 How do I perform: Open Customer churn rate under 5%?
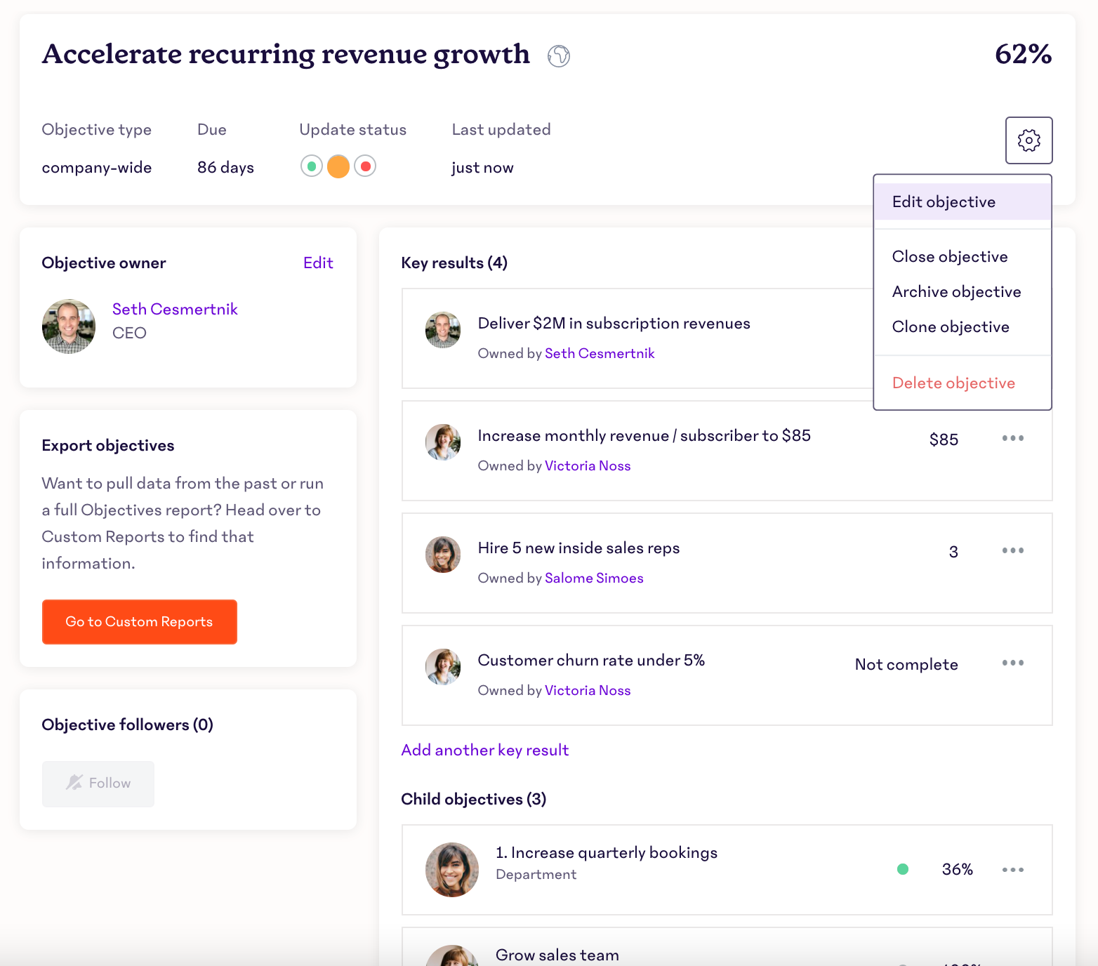pos(592,661)
